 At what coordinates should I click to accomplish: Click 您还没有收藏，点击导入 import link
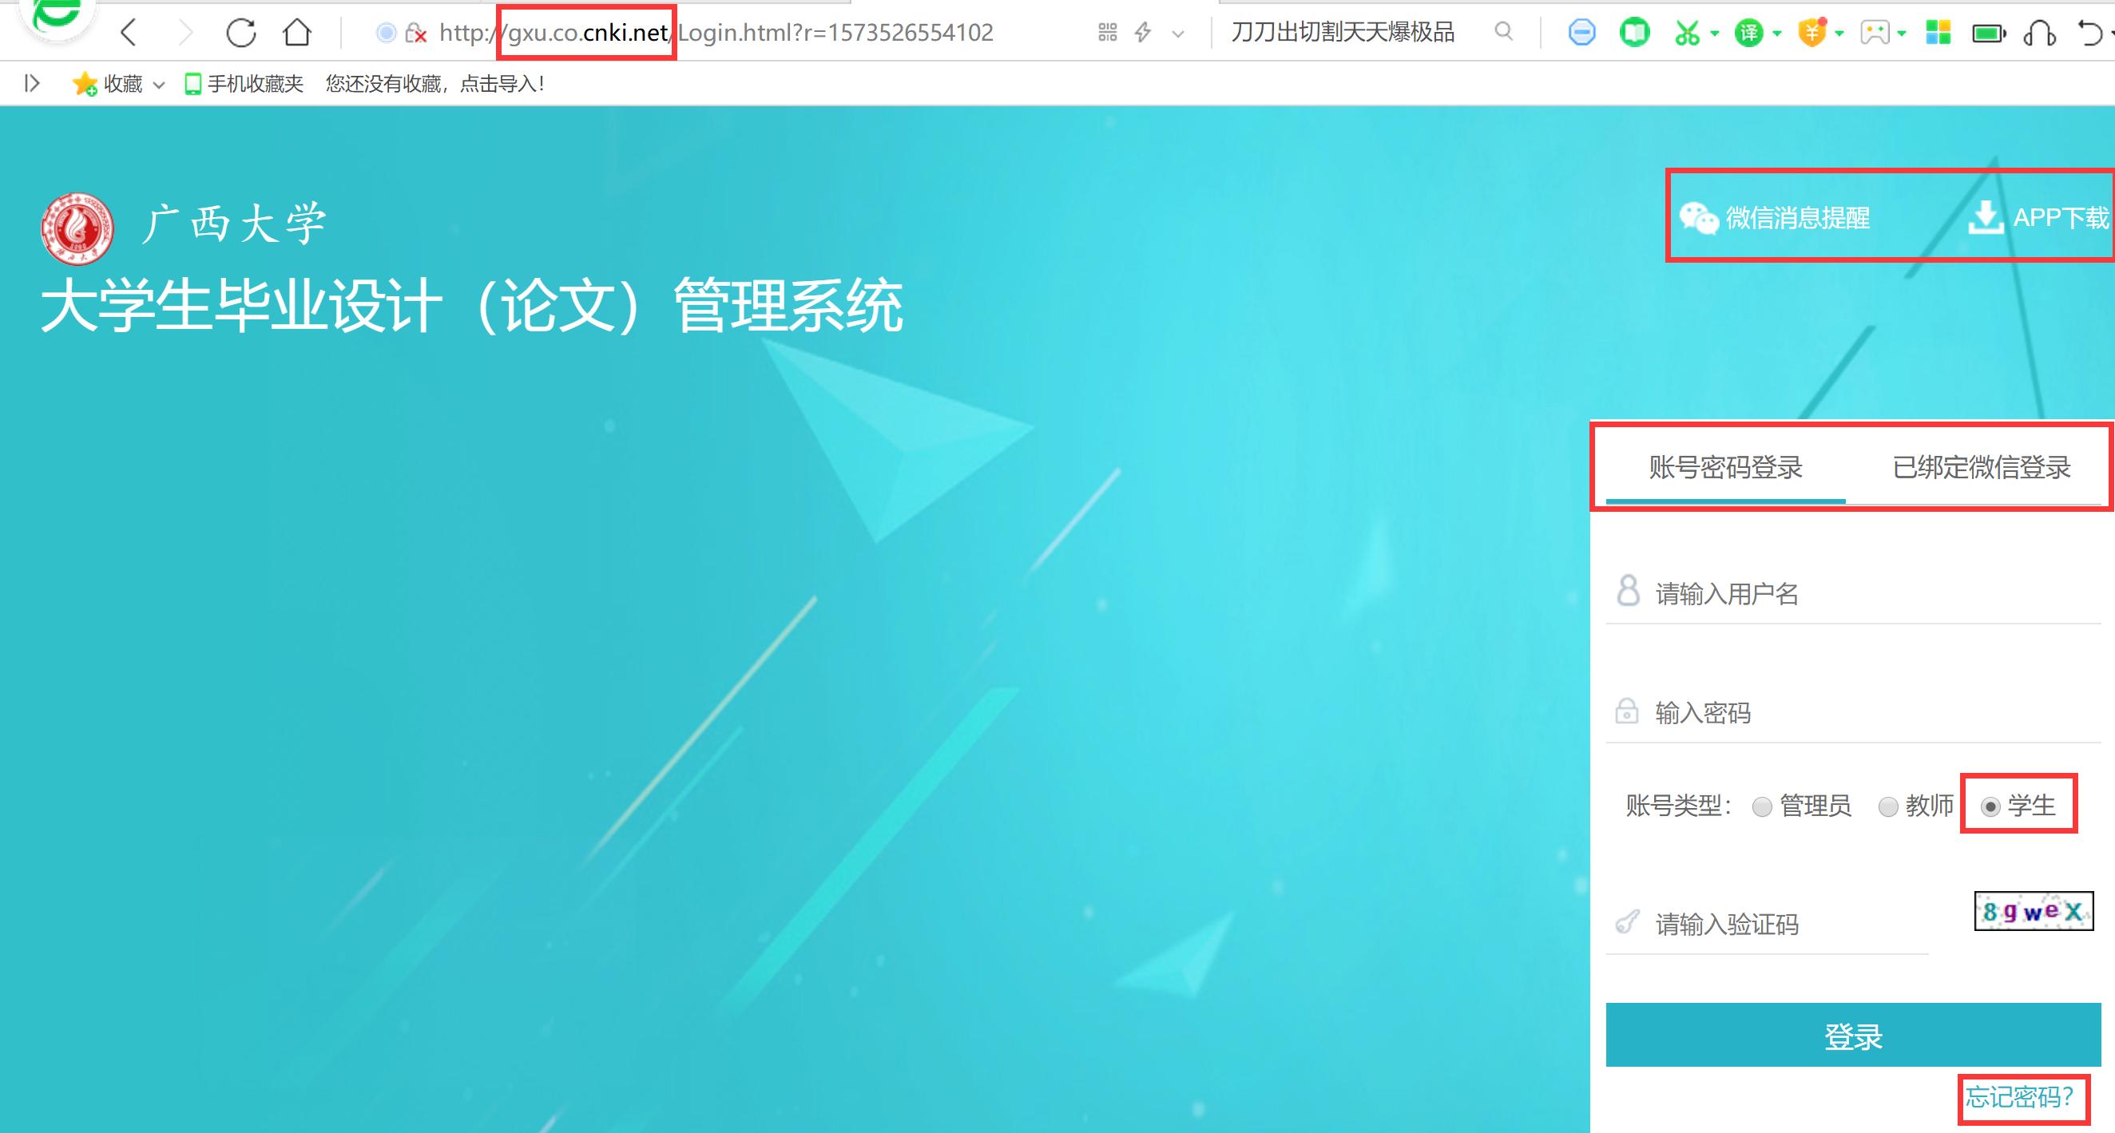click(435, 84)
